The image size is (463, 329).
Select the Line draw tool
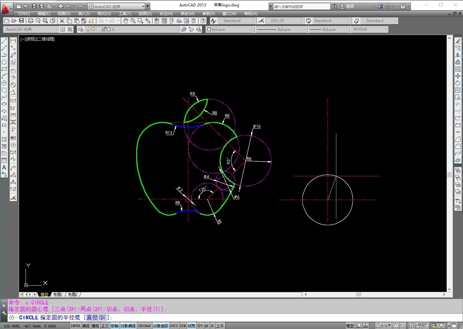coord(4,41)
